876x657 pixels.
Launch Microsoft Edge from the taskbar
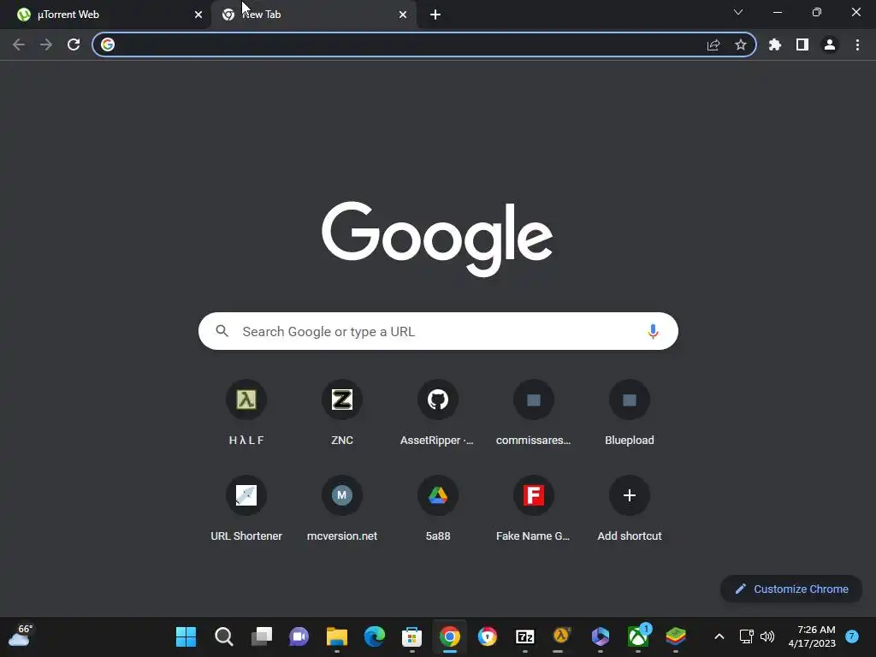375,636
